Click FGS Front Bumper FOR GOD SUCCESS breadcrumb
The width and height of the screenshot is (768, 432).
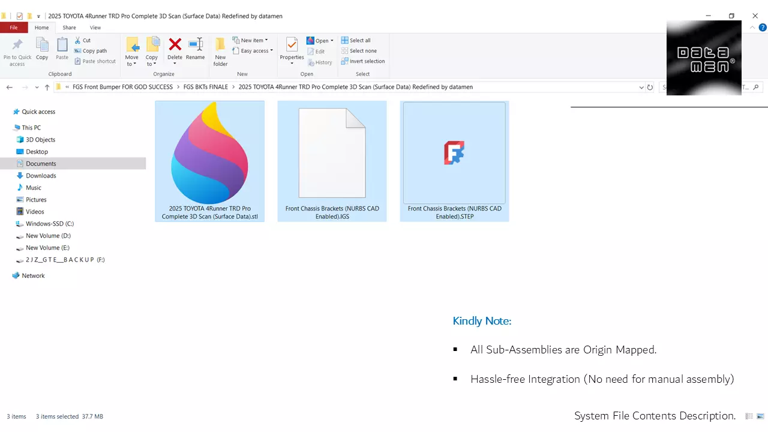(122, 87)
